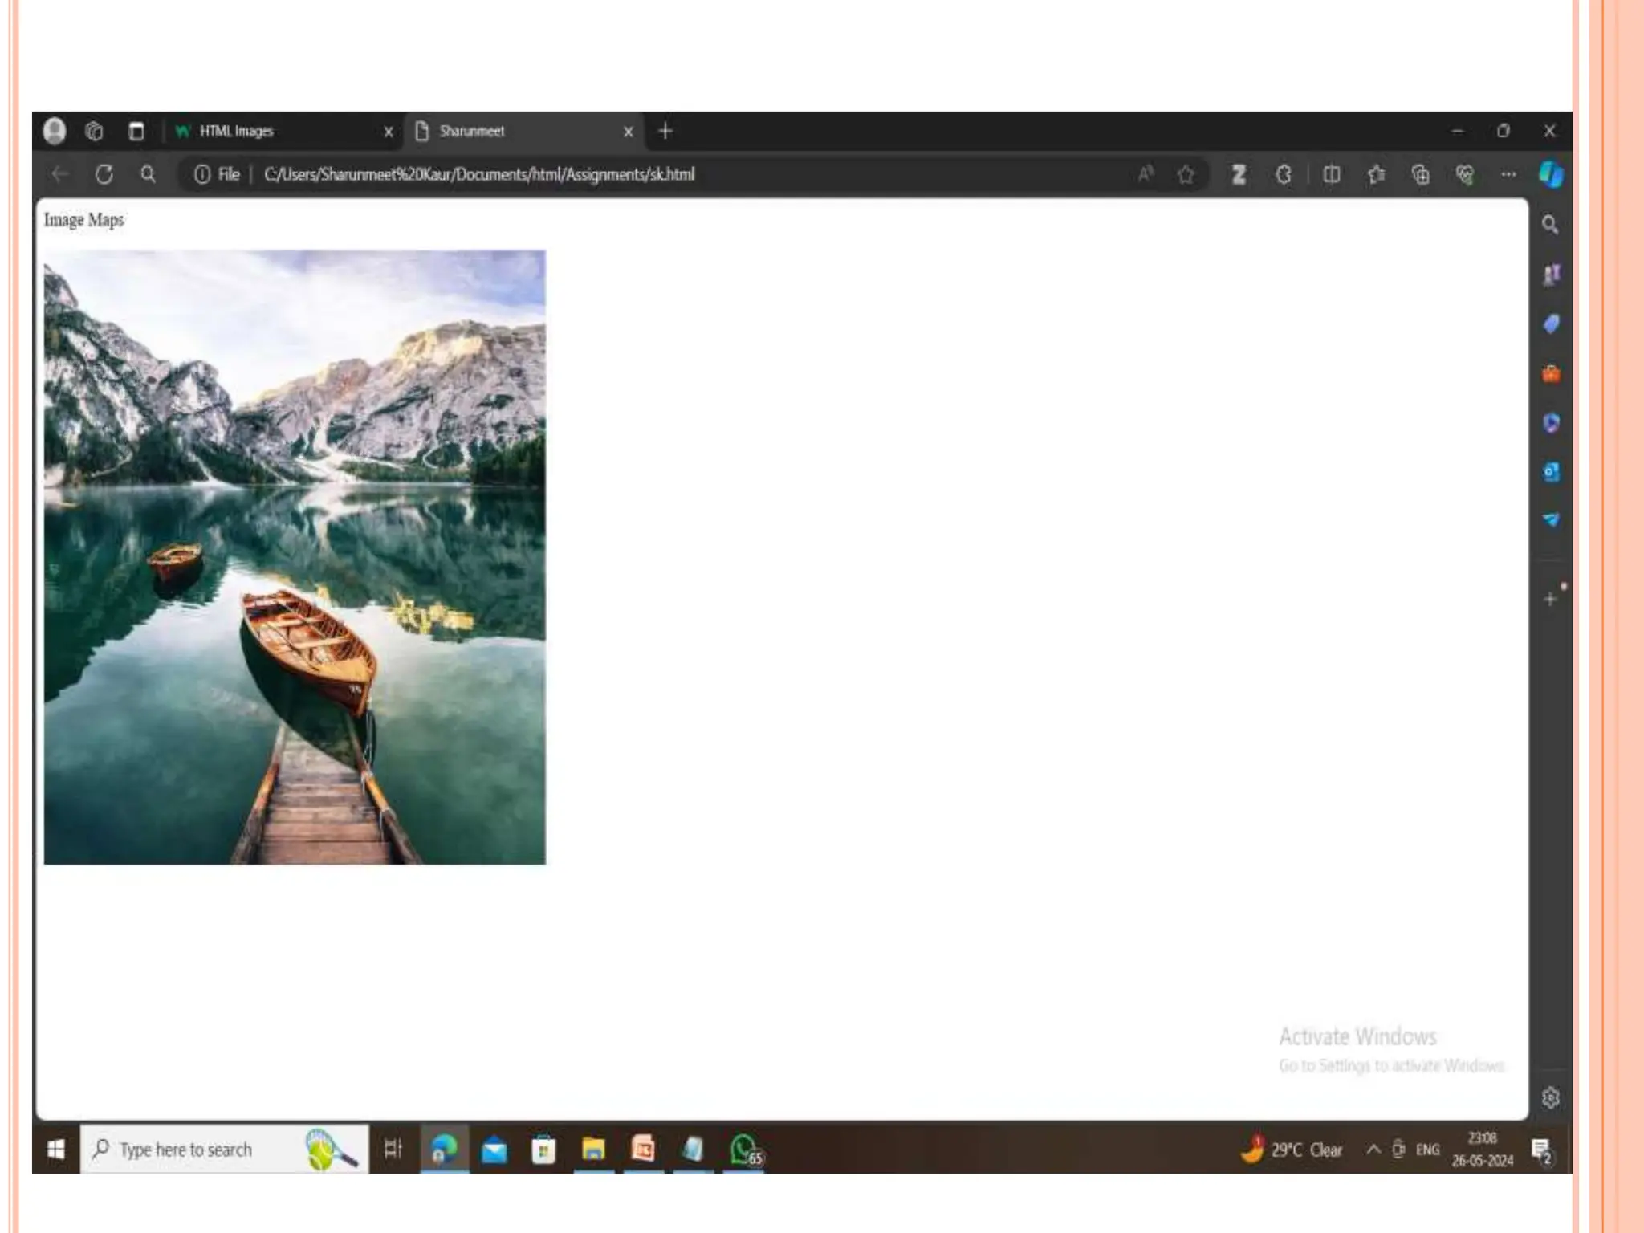
Task: Click the lake boat image
Action: click(295, 557)
